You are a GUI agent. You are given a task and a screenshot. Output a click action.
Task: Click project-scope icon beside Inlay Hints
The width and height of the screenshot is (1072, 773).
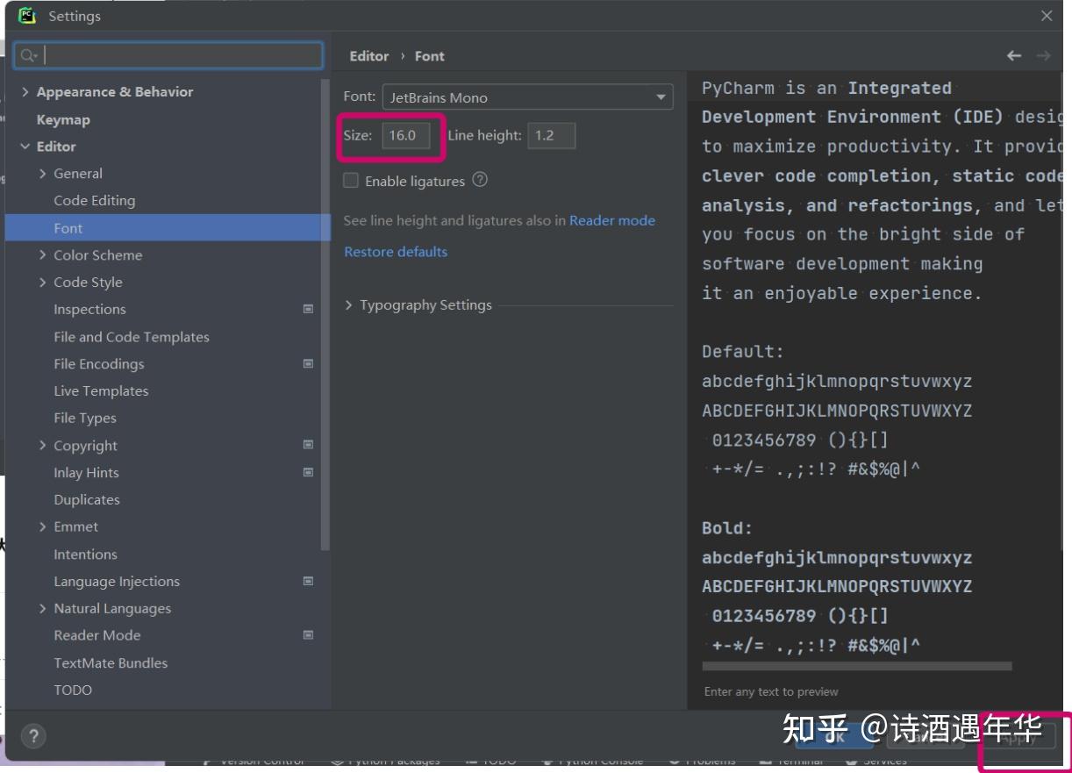click(308, 472)
